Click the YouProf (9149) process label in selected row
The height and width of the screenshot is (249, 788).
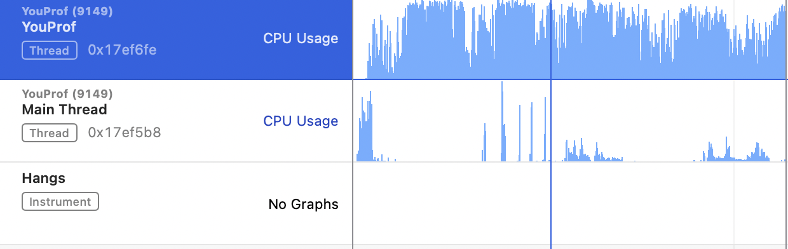click(x=67, y=11)
